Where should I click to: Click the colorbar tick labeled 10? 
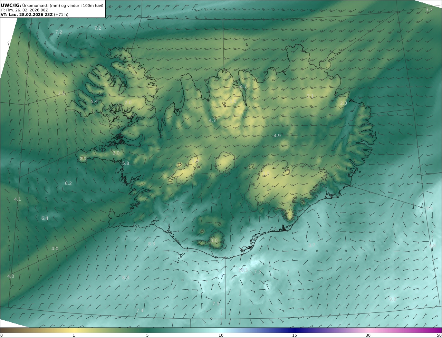(221, 335)
